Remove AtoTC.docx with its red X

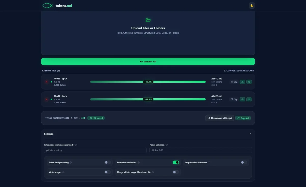point(46,99)
